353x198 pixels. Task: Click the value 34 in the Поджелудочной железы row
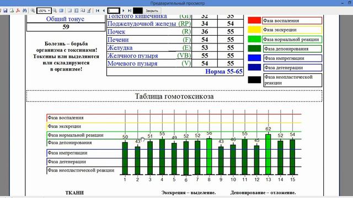[205, 24]
